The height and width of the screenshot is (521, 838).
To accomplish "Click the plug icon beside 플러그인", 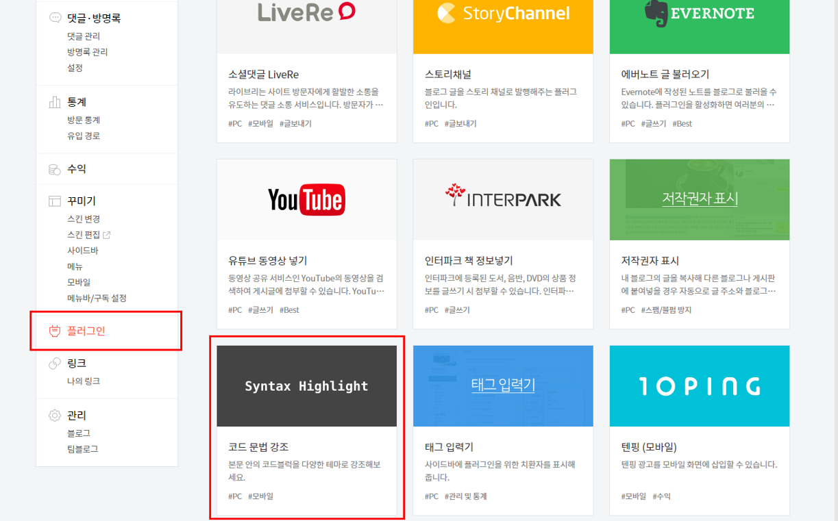I will [55, 331].
